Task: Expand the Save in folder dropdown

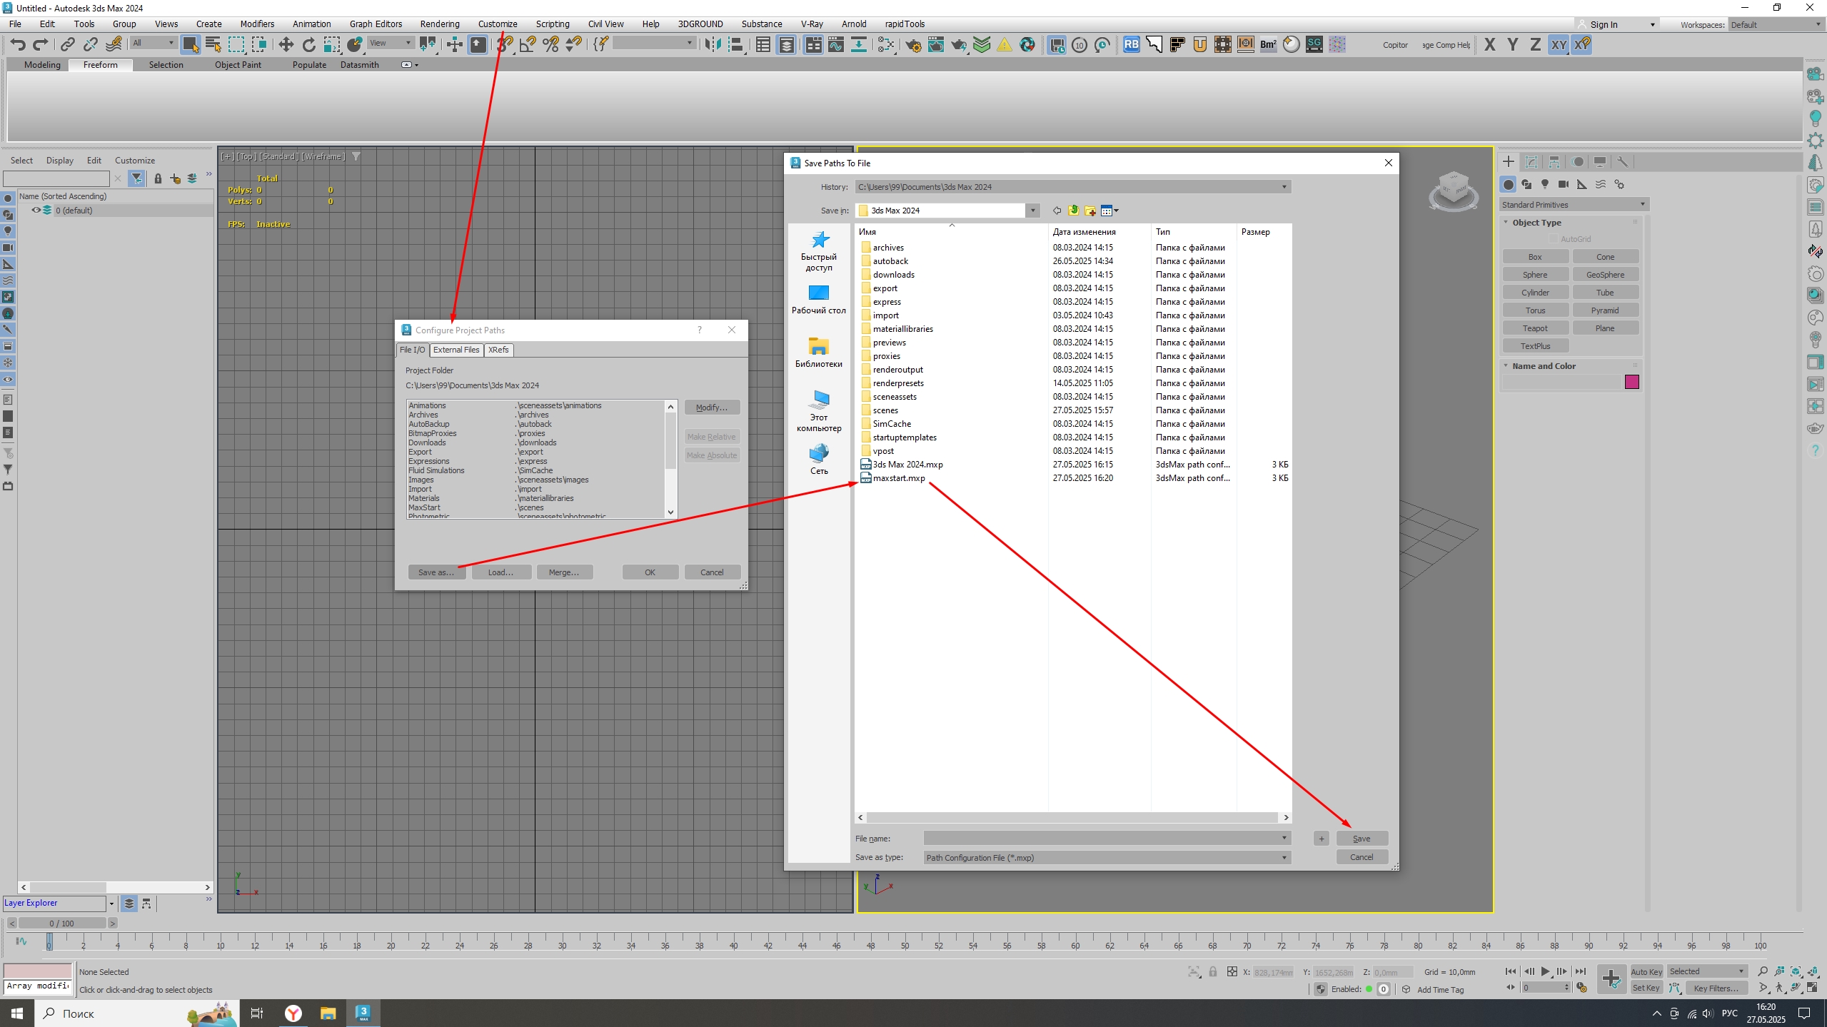Action: click(1032, 211)
